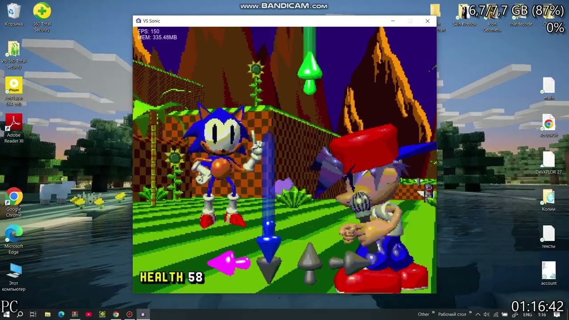569x320 pixels.
Task: Select the math file on the desktop
Action: click(549, 89)
